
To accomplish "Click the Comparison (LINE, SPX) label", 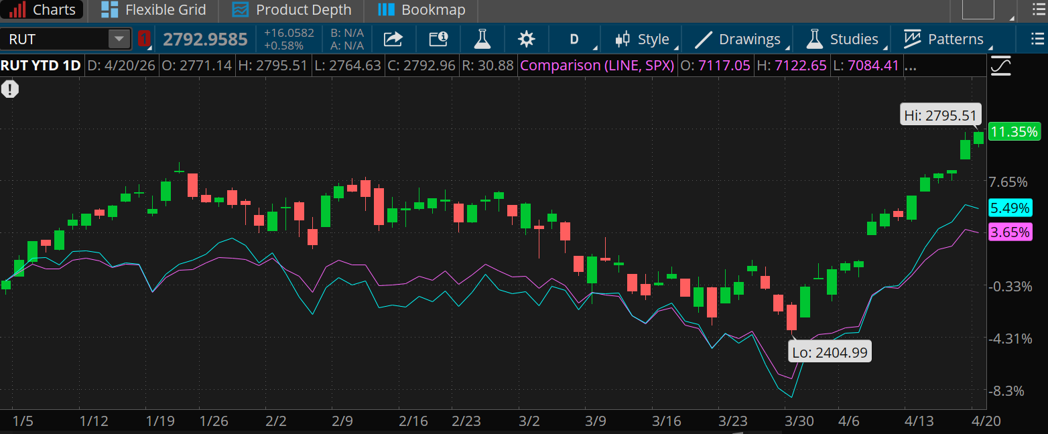I will (597, 65).
